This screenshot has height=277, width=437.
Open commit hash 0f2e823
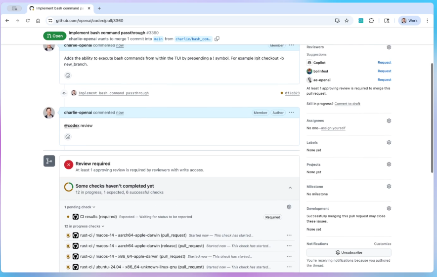point(292,93)
